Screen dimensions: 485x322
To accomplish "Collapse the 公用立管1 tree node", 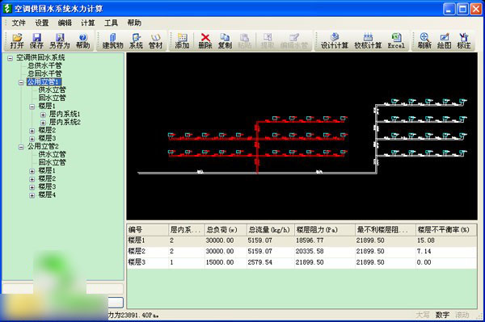I will point(21,82).
